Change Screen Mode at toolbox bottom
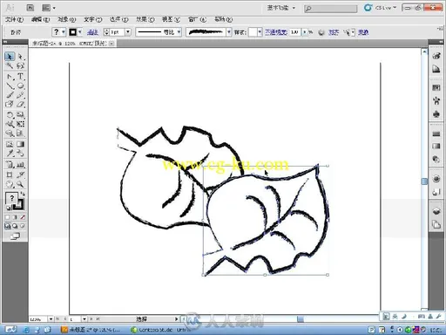 tap(15, 236)
